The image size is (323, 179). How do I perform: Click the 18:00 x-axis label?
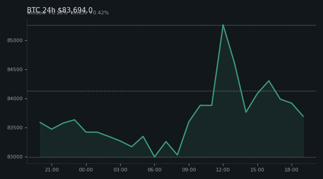[x=292, y=170]
